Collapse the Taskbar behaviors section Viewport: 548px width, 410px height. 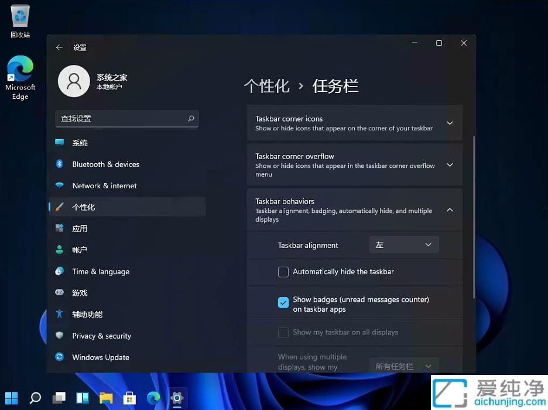(450, 209)
